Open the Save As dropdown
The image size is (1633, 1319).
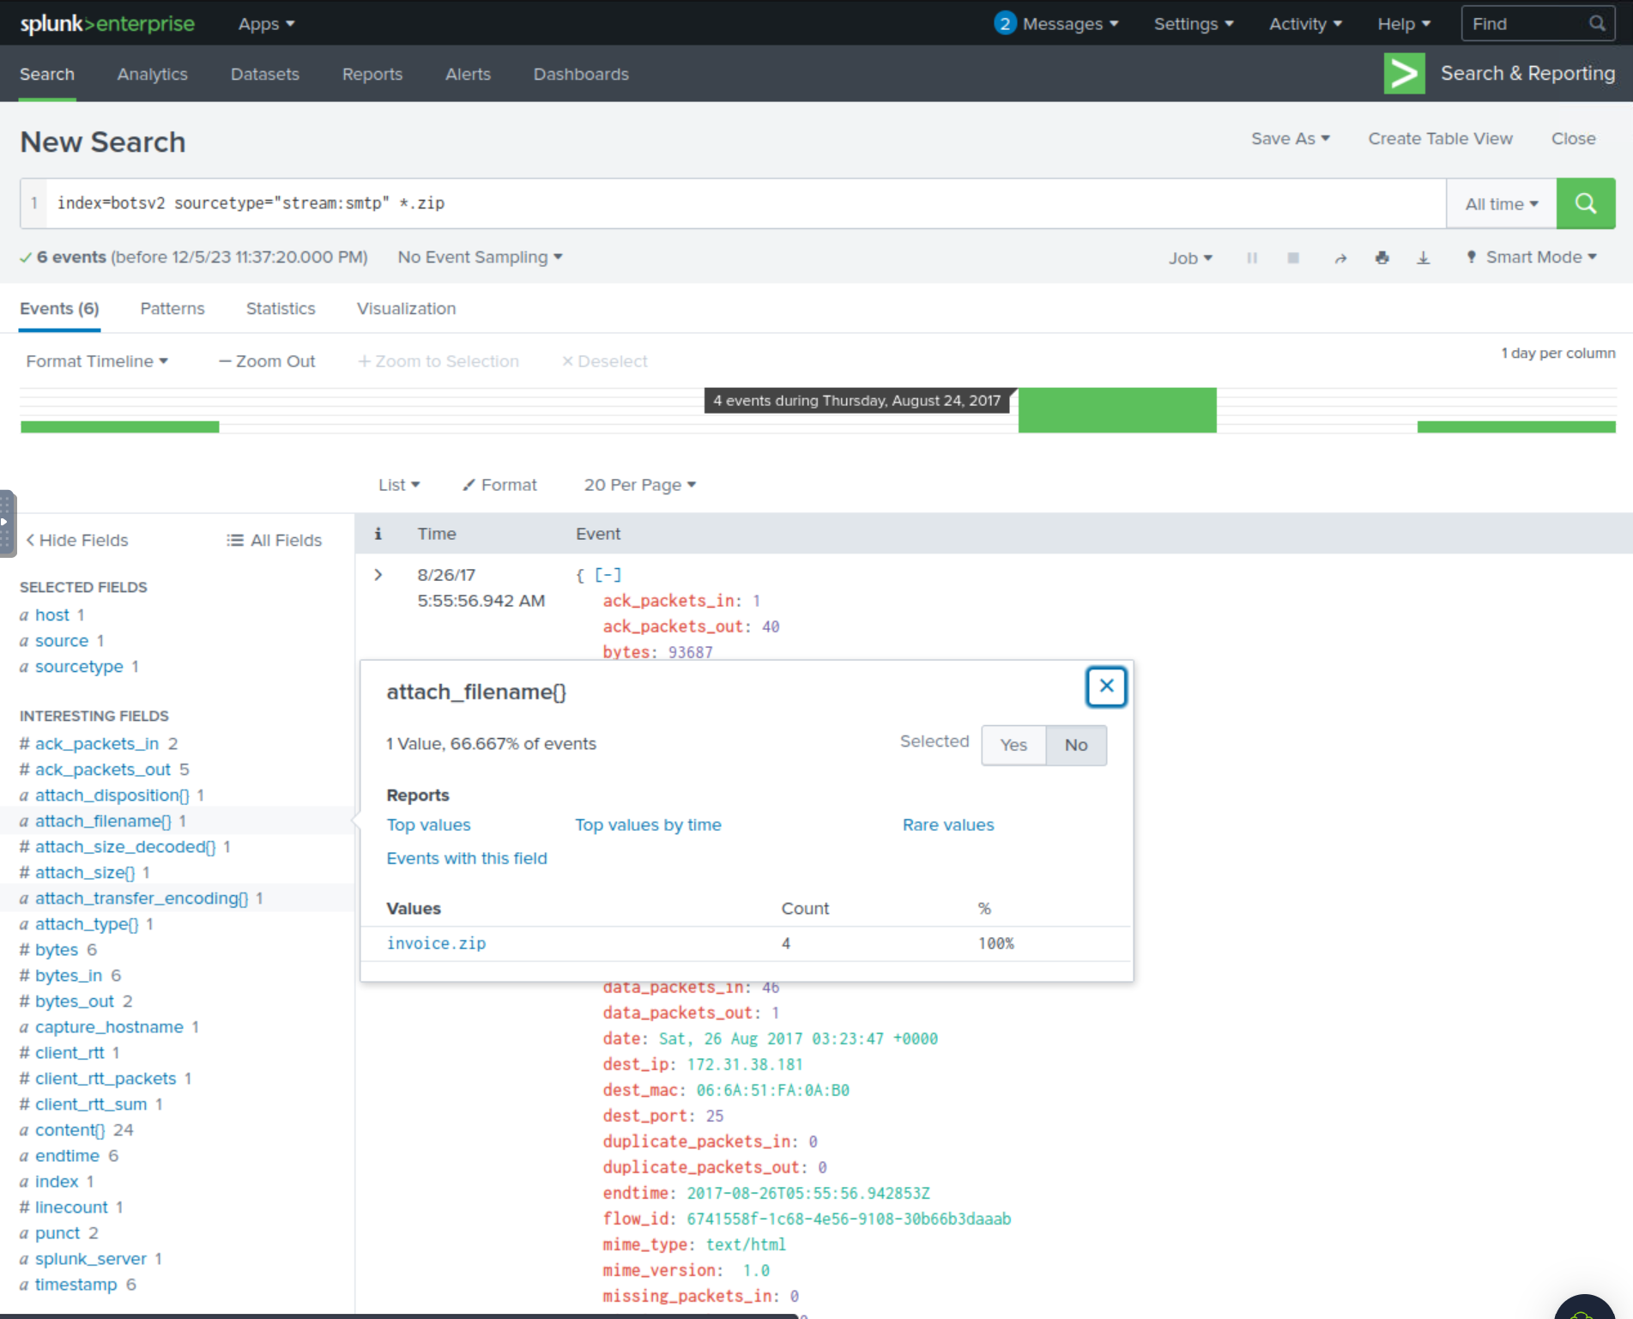tap(1290, 138)
